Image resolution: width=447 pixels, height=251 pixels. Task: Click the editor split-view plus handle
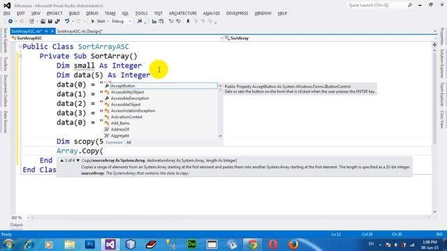[x=434, y=45]
